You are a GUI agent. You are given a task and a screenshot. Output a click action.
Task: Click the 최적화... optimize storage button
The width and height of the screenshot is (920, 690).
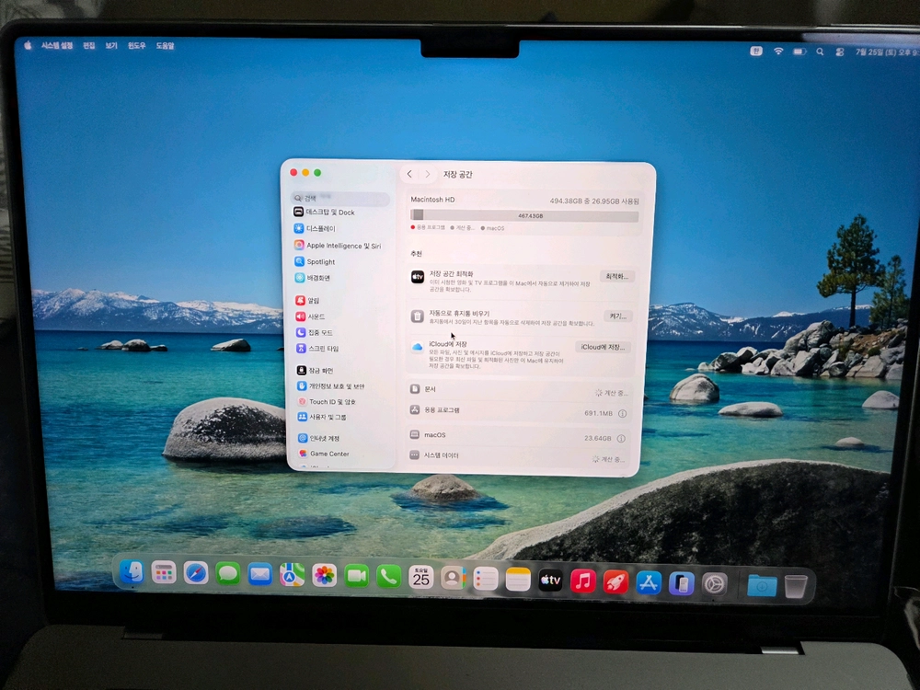pyautogui.click(x=616, y=276)
